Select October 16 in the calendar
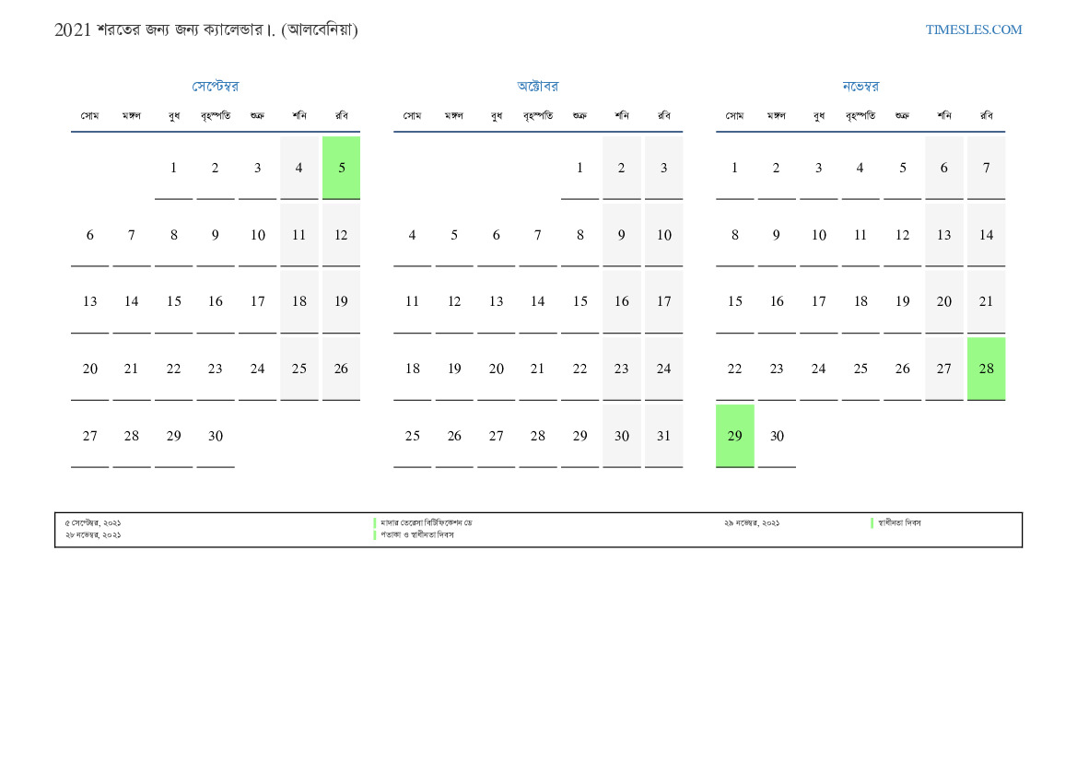The height and width of the screenshot is (762, 1077). pyautogui.click(x=622, y=301)
